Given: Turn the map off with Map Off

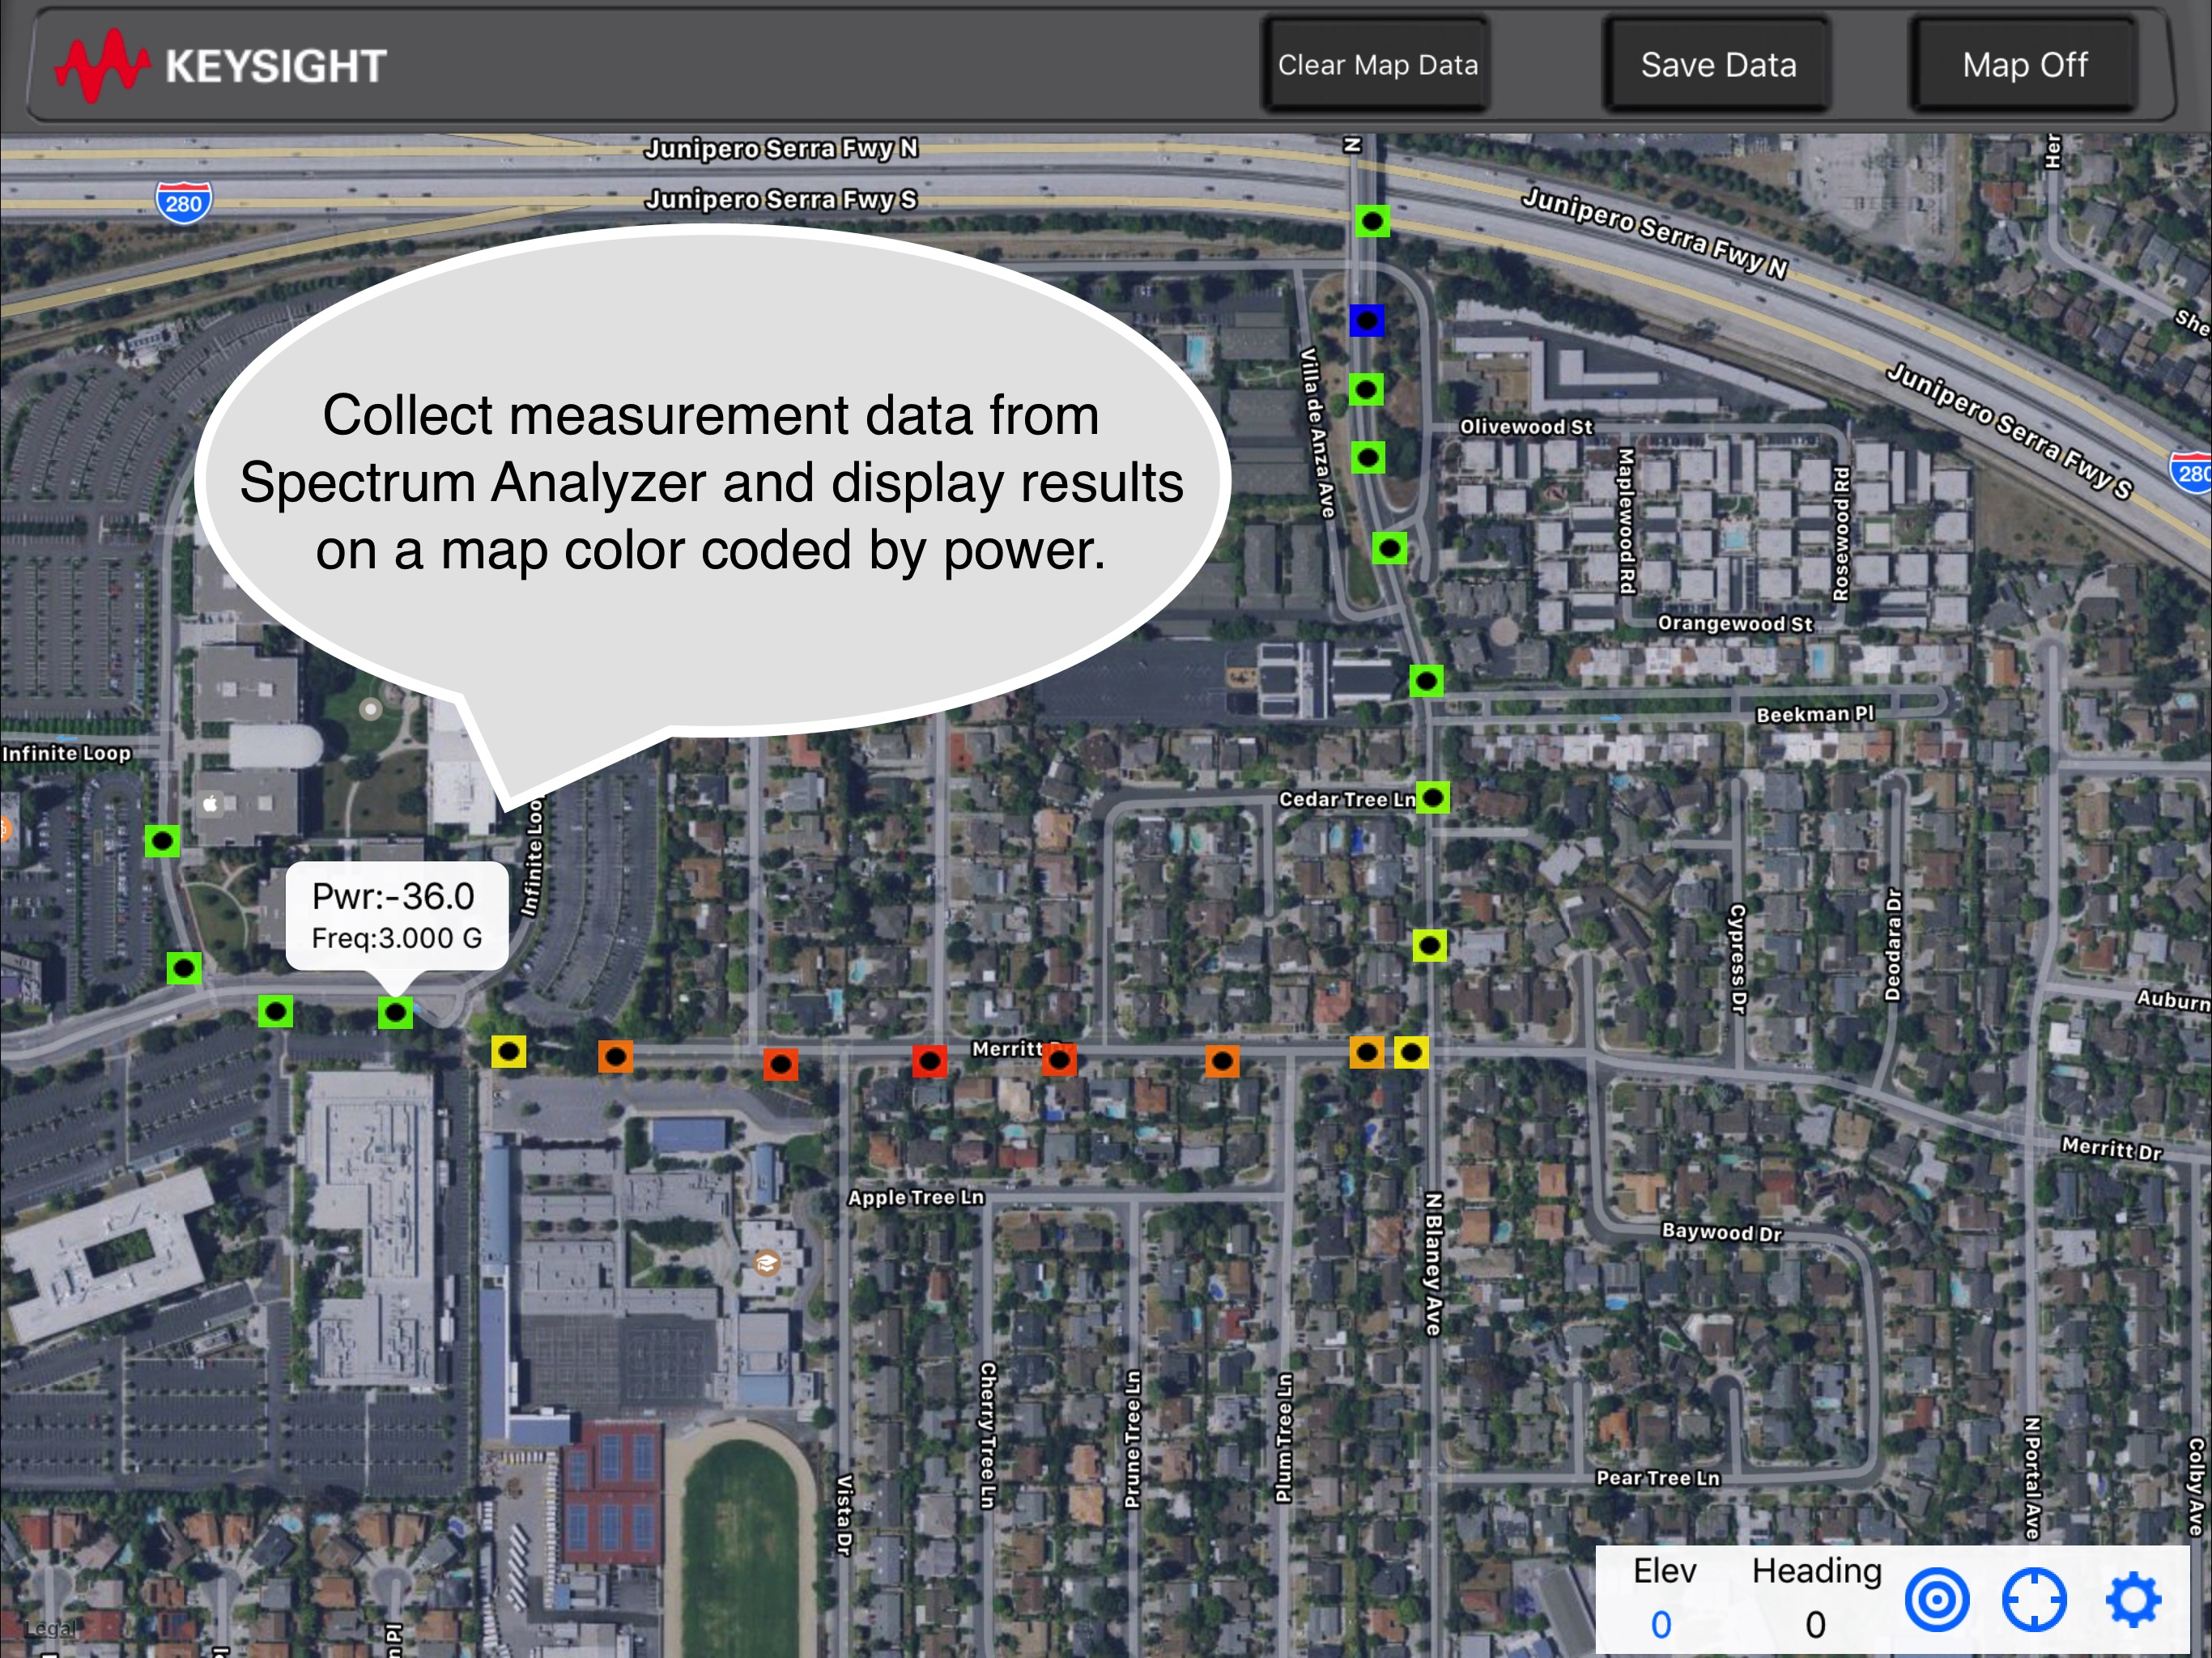Looking at the screenshot, I should tap(2024, 65).
